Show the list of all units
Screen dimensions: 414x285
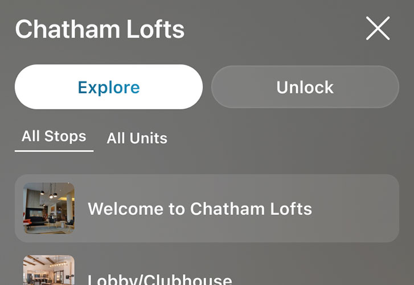[137, 138]
